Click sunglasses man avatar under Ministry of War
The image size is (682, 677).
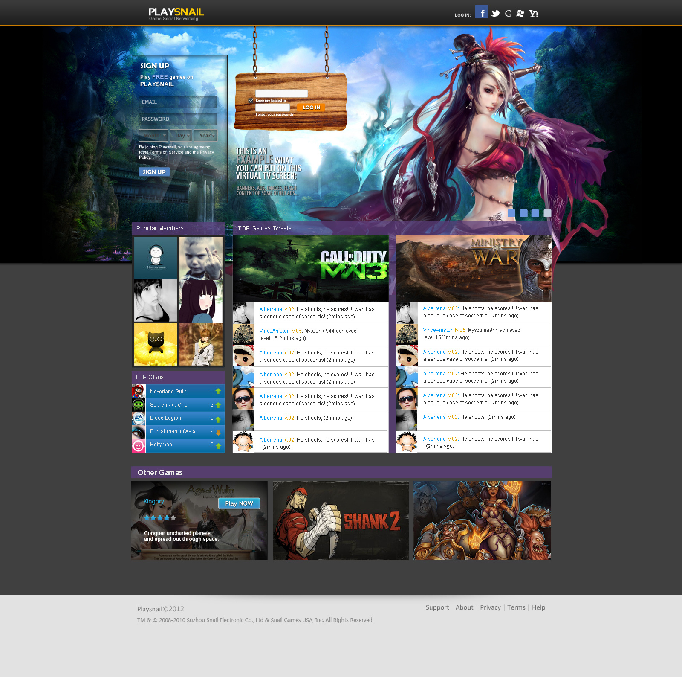click(407, 398)
